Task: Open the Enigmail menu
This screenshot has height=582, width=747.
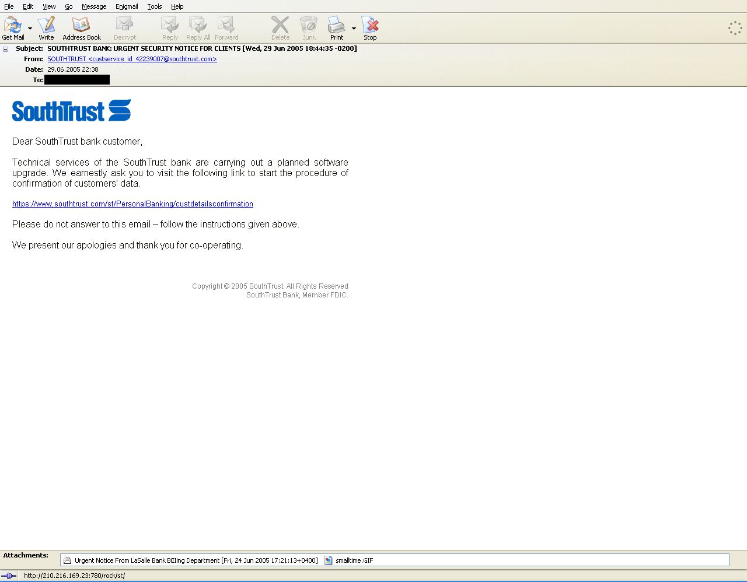Action: (127, 6)
